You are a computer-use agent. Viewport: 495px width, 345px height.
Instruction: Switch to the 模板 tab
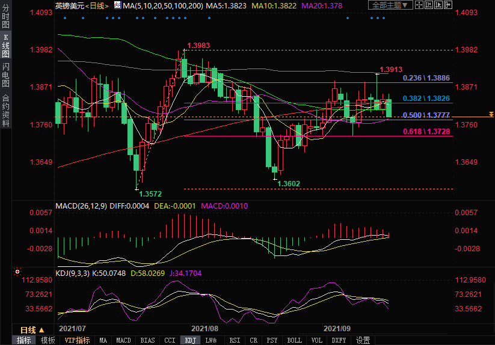pyautogui.click(x=48, y=340)
